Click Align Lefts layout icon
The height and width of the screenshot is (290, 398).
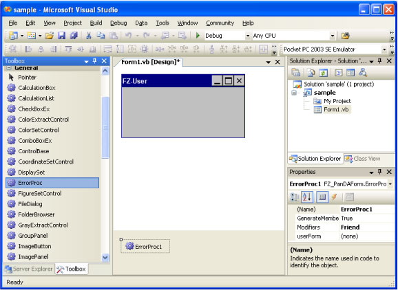(28, 49)
